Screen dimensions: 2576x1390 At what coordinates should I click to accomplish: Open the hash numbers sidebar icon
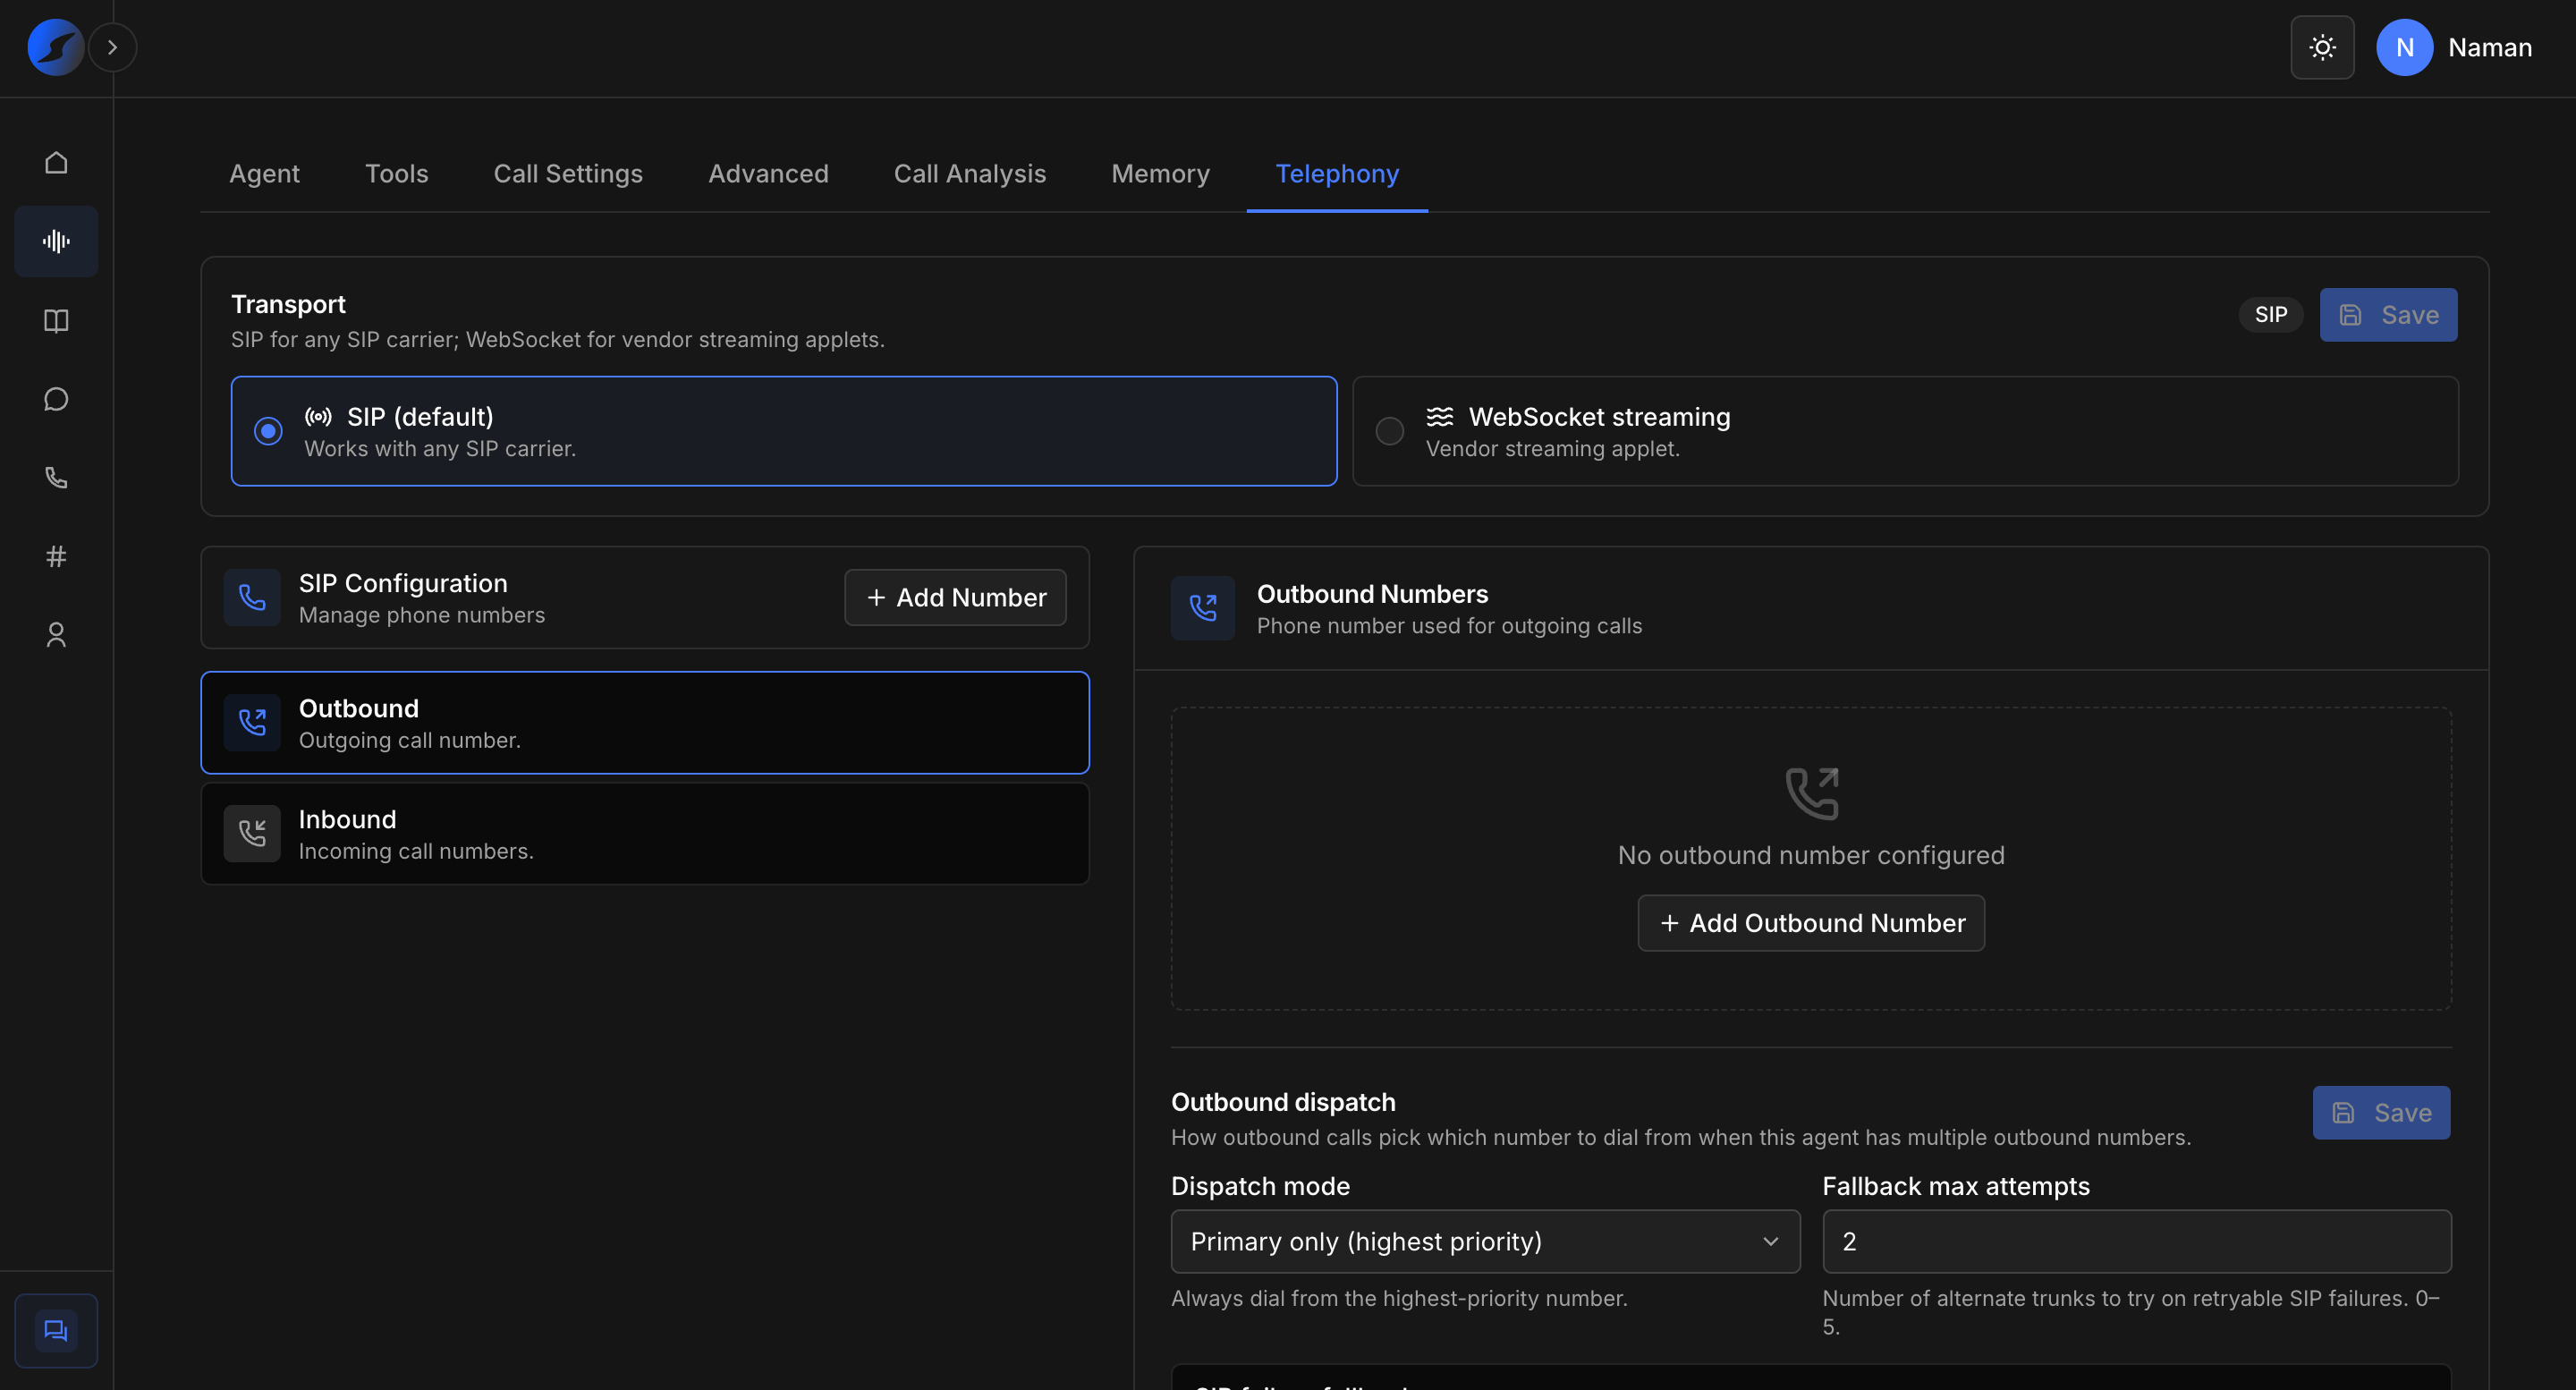56,557
